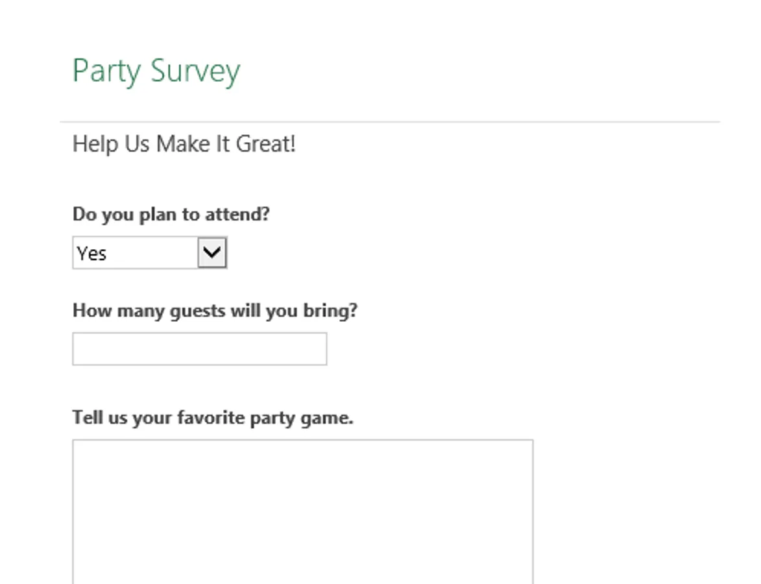This screenshot has width=761, height=584.
Task: Click the word "Party" in the green title
Action: click(x=106, y=71)
